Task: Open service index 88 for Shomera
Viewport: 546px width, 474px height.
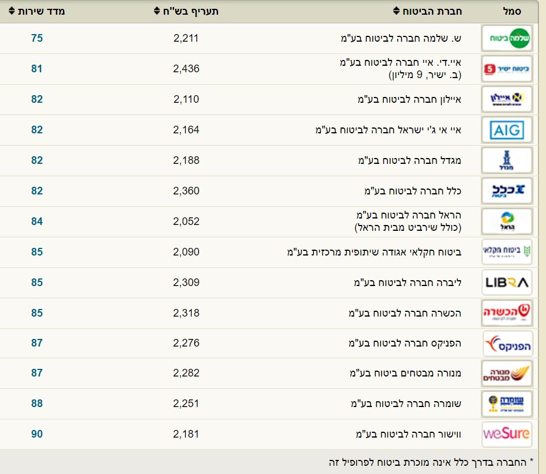Action: coord(37,404)
